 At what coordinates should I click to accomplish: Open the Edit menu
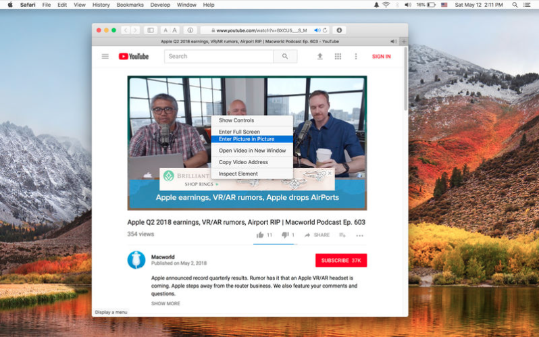(x=62, y=5)
